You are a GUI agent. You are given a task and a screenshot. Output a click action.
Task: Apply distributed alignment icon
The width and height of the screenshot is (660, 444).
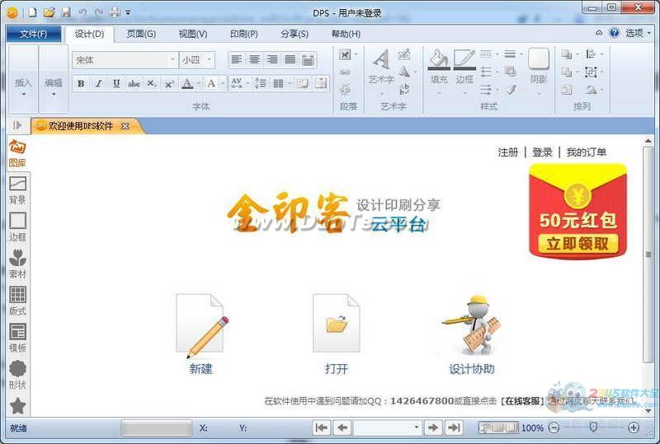(x=308, y=59)
